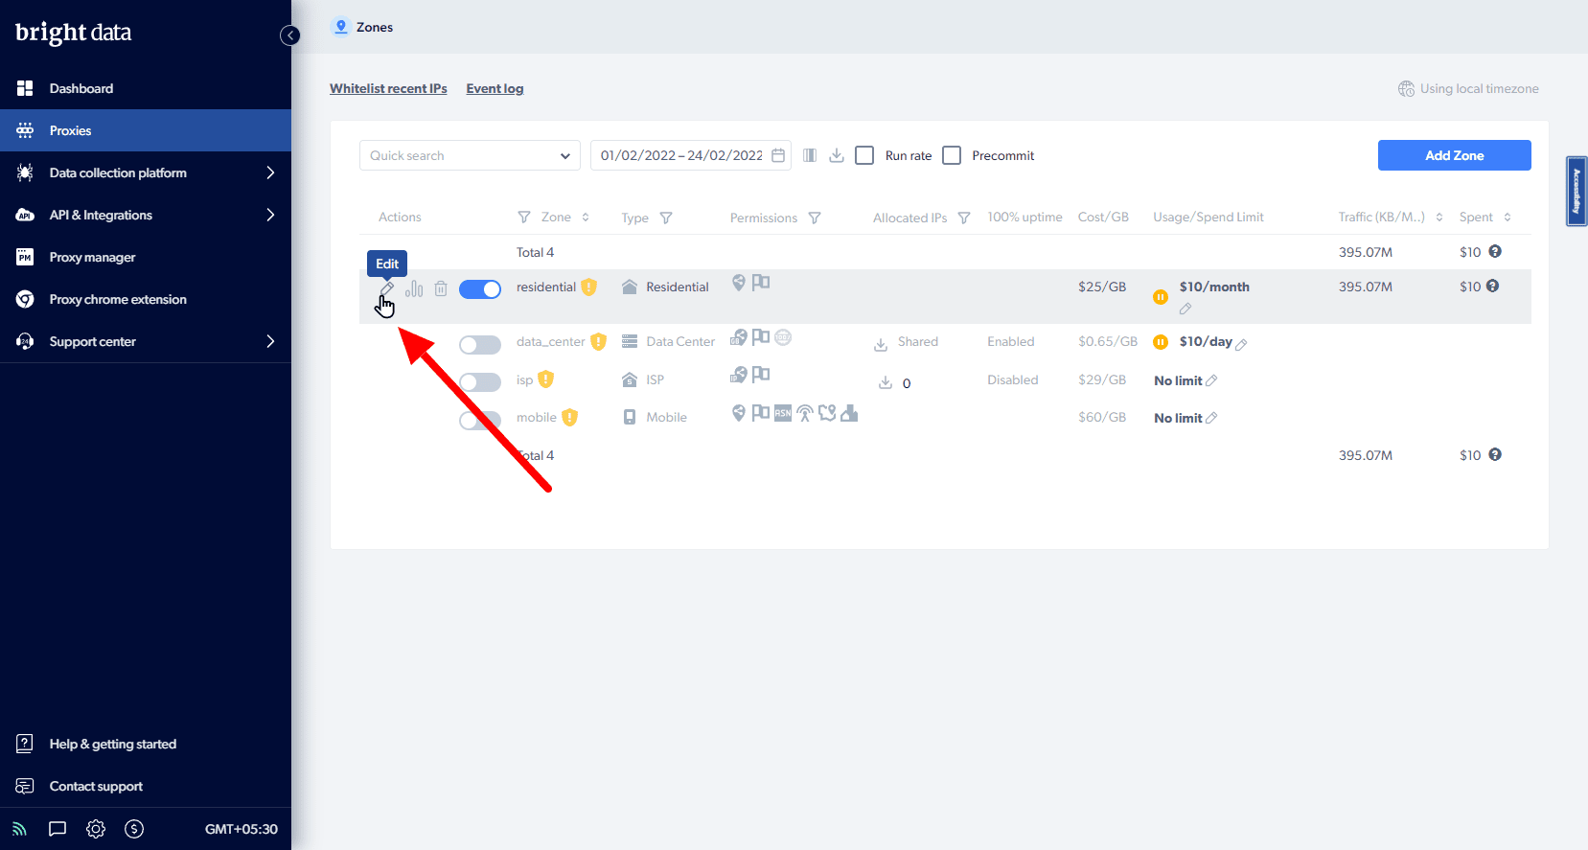Click the Add Zone button

(1454, 155)
